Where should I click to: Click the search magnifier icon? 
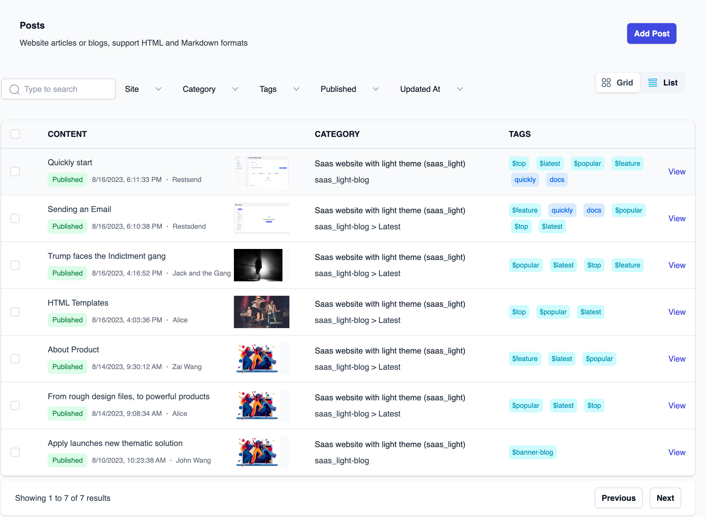click(14, 89)
